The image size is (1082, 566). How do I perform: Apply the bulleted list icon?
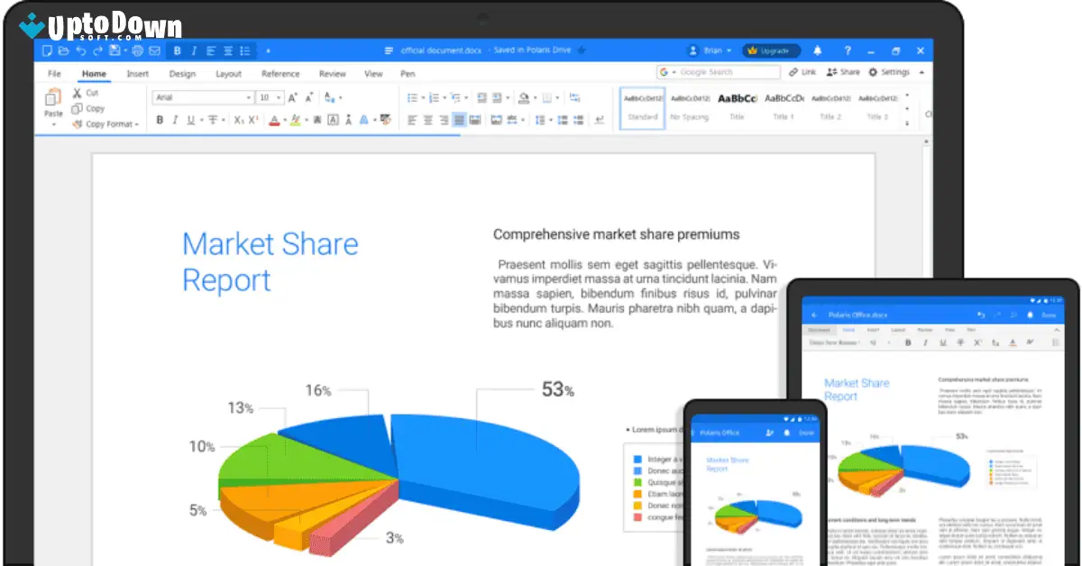point(412,96)
